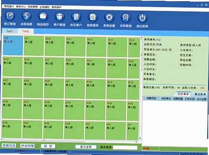
Task: Select room D119 tile
Action: pyautogui.click(x=34, y=67)
